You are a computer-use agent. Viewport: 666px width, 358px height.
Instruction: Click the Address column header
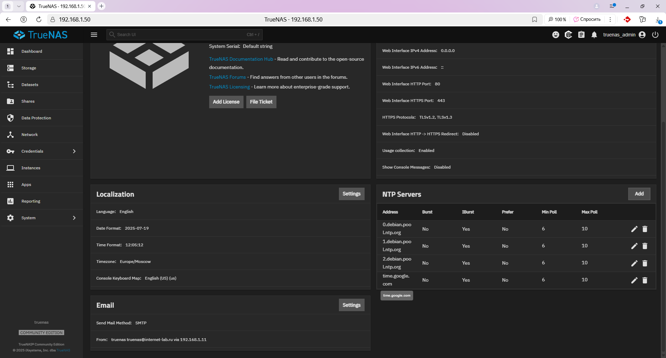click(x=390, y=212)
